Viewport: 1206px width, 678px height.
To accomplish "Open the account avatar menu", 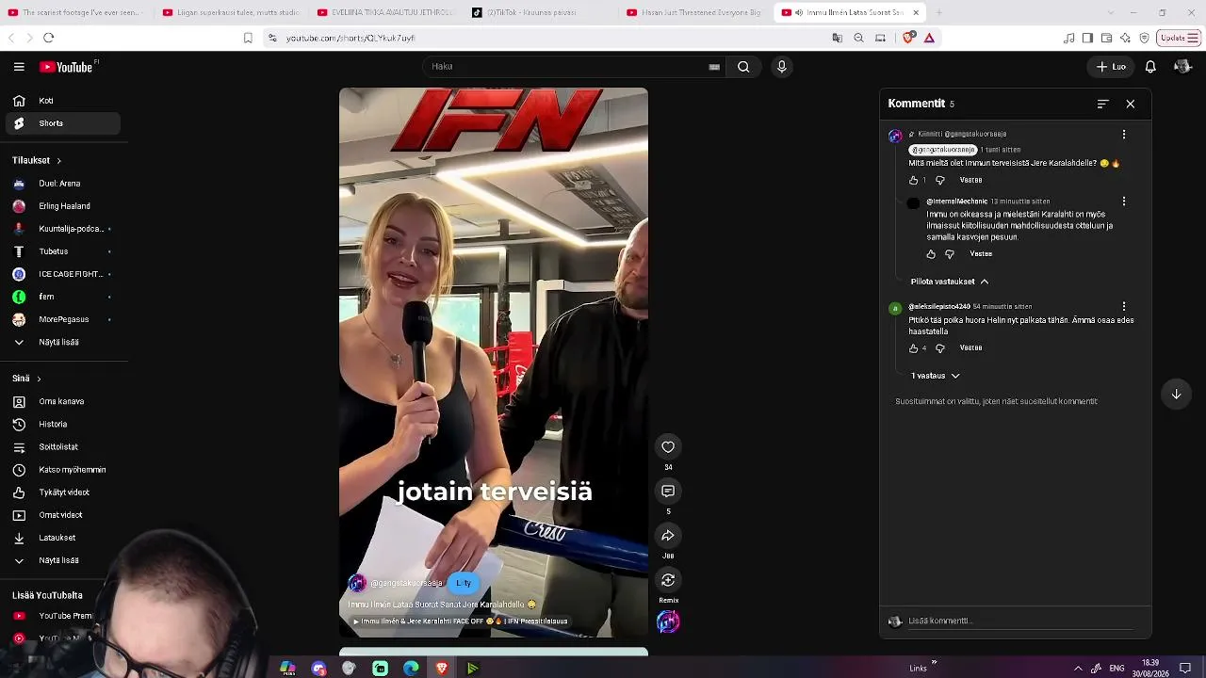I will tap(1182, 67).
